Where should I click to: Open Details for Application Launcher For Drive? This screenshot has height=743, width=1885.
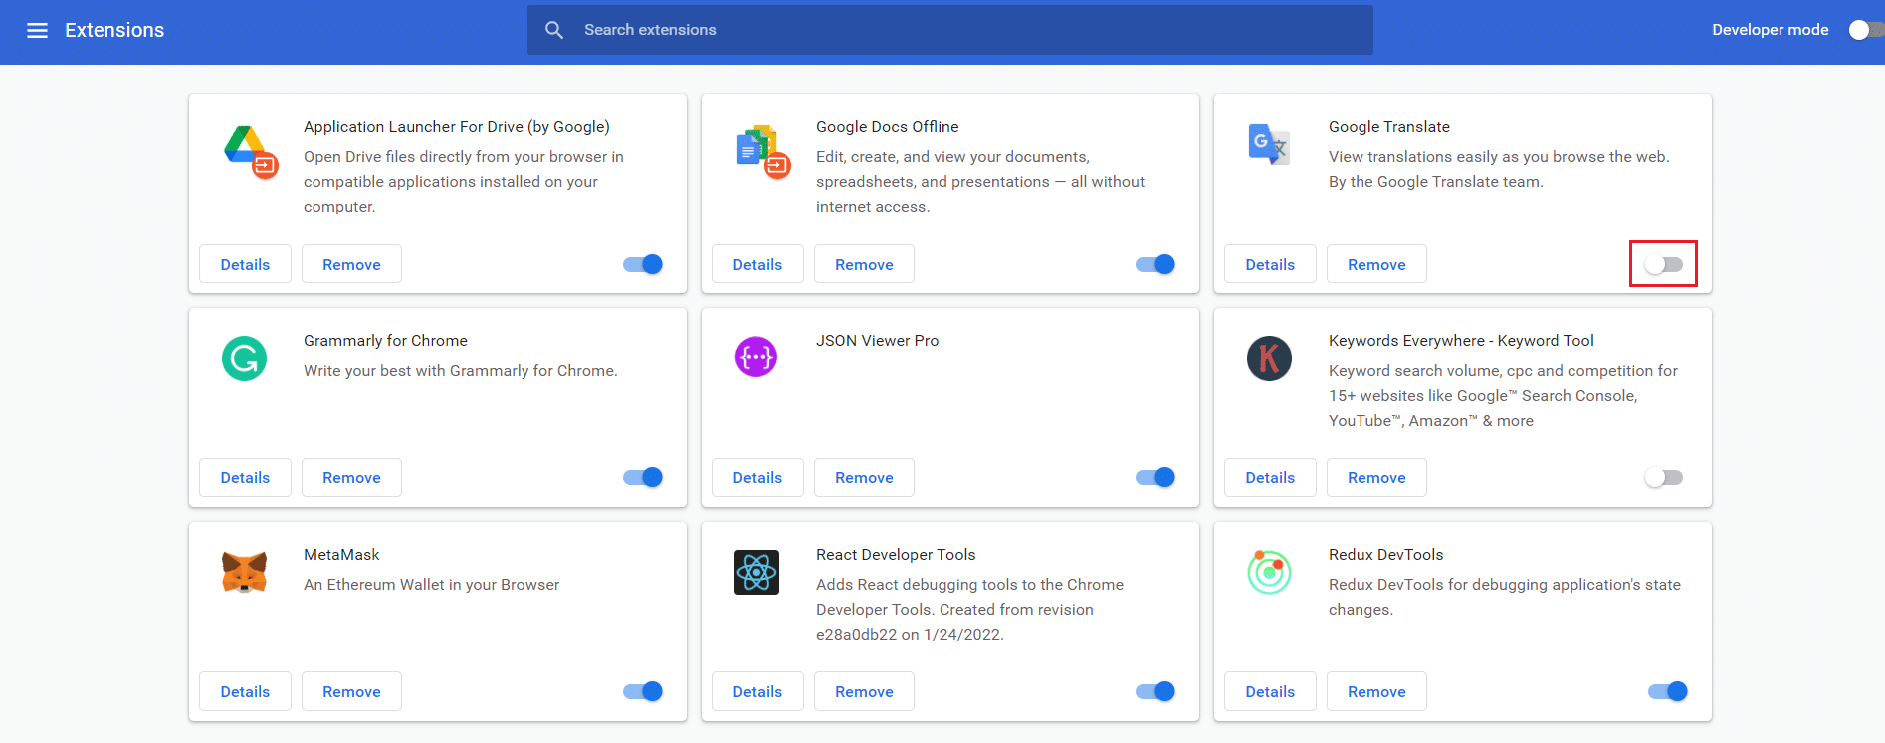245,264
